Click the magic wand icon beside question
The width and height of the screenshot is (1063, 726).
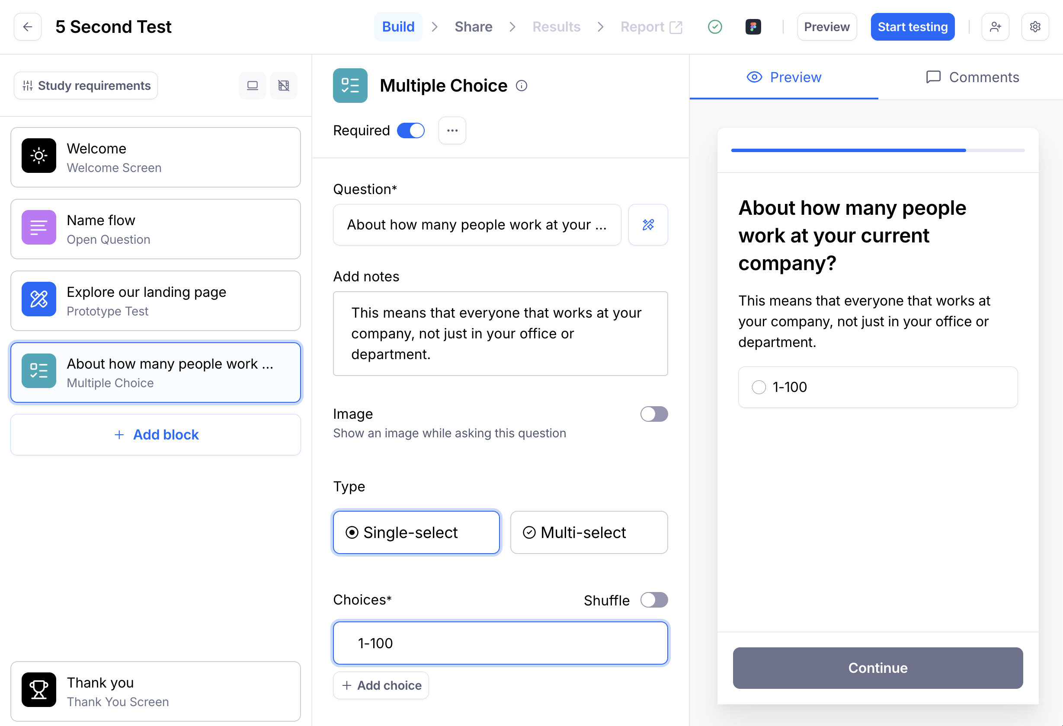(648, 224)
